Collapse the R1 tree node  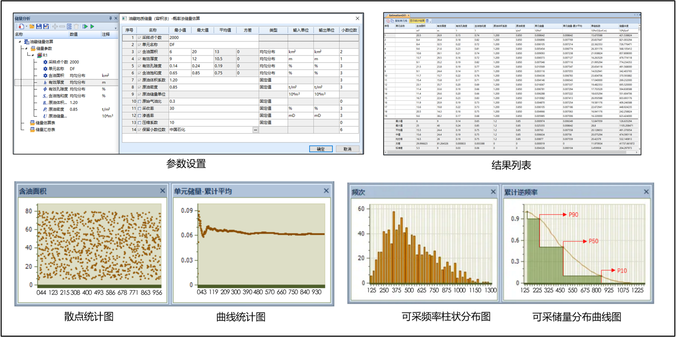click(x=33, y=55)
